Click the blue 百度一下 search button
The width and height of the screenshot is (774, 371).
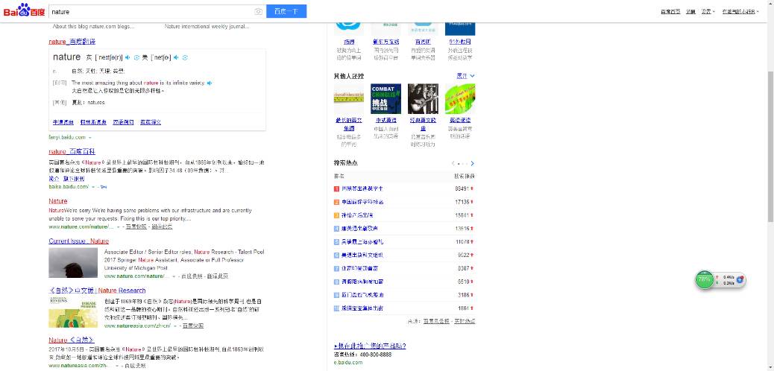286,11
